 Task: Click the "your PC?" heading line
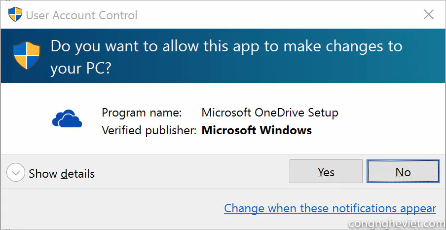80,68
